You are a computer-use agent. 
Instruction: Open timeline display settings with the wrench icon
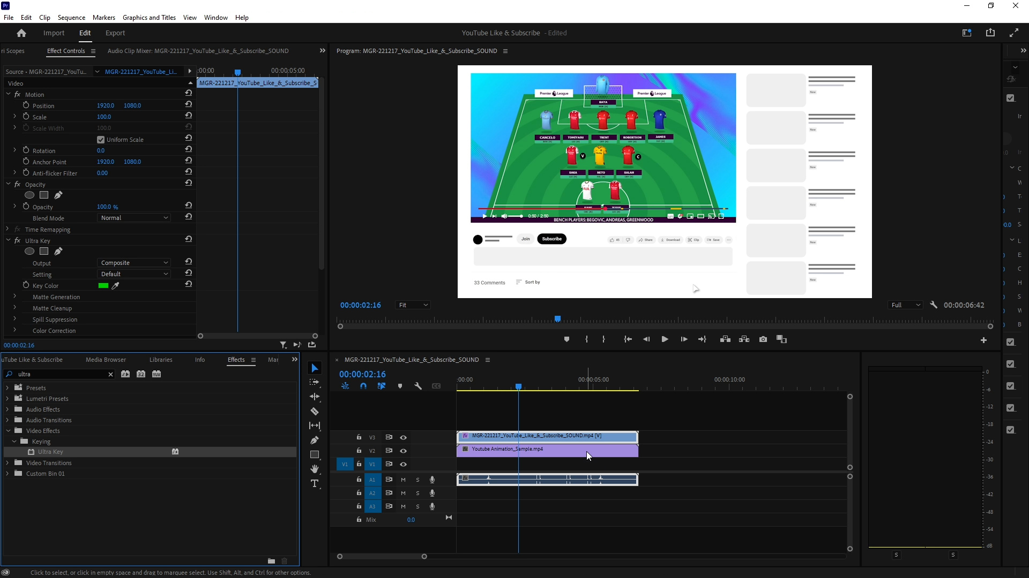click(x=419, y=385)
